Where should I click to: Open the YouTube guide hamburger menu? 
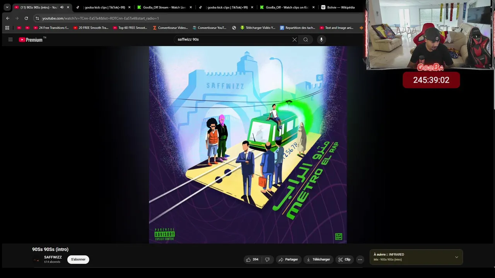(x=10, y=39)
